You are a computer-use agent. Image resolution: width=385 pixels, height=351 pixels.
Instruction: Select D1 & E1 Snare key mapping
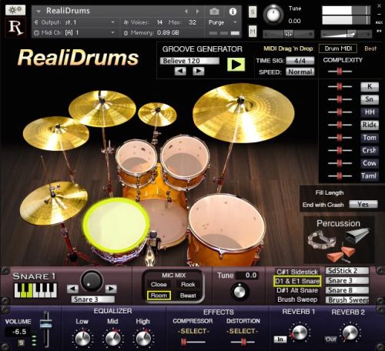click(297, 281)
